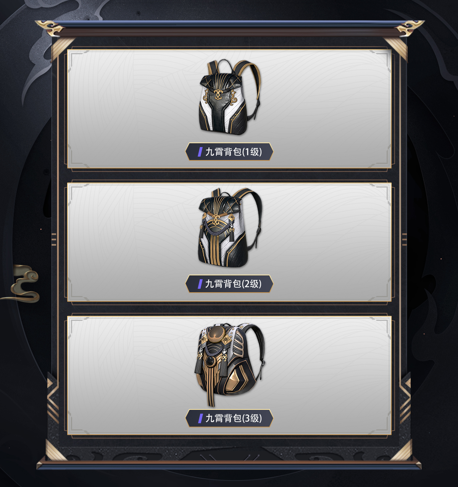Image resolution: width=458 pixels, height=487 pixels.
Task: Click the purple slash mark on 3级 label
Action: (x=200, y=419)
